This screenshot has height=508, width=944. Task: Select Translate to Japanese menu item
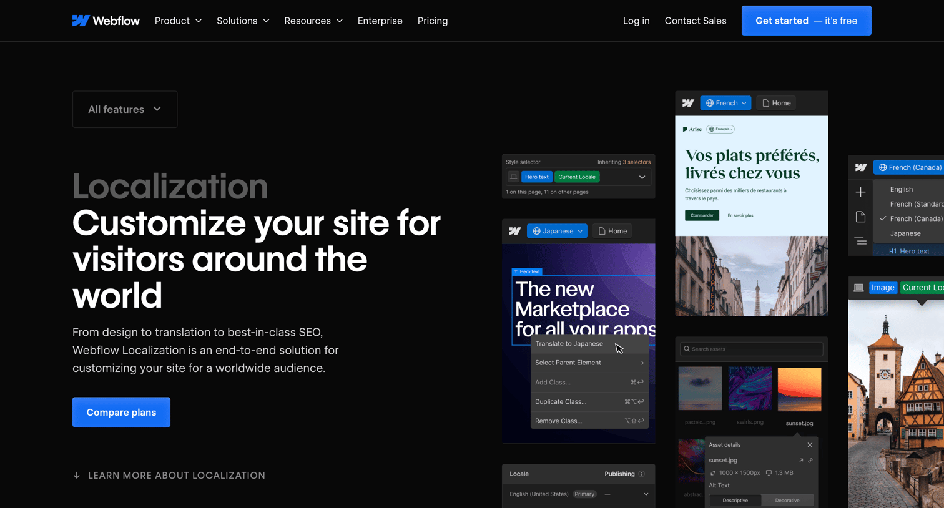coord(589,344)
